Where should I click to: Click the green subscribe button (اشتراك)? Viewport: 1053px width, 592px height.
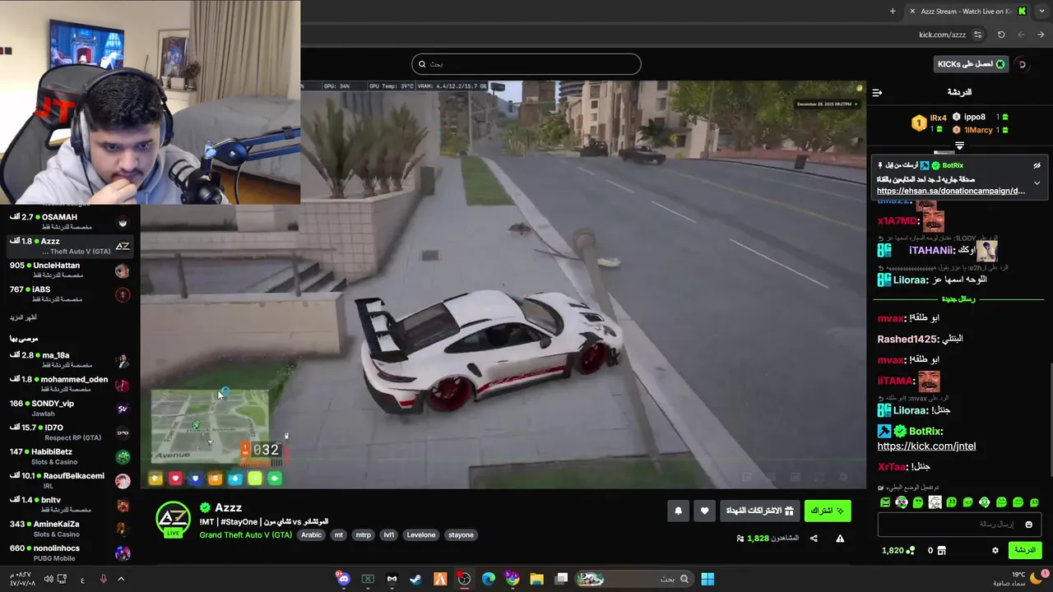click(x=828, y=511)
